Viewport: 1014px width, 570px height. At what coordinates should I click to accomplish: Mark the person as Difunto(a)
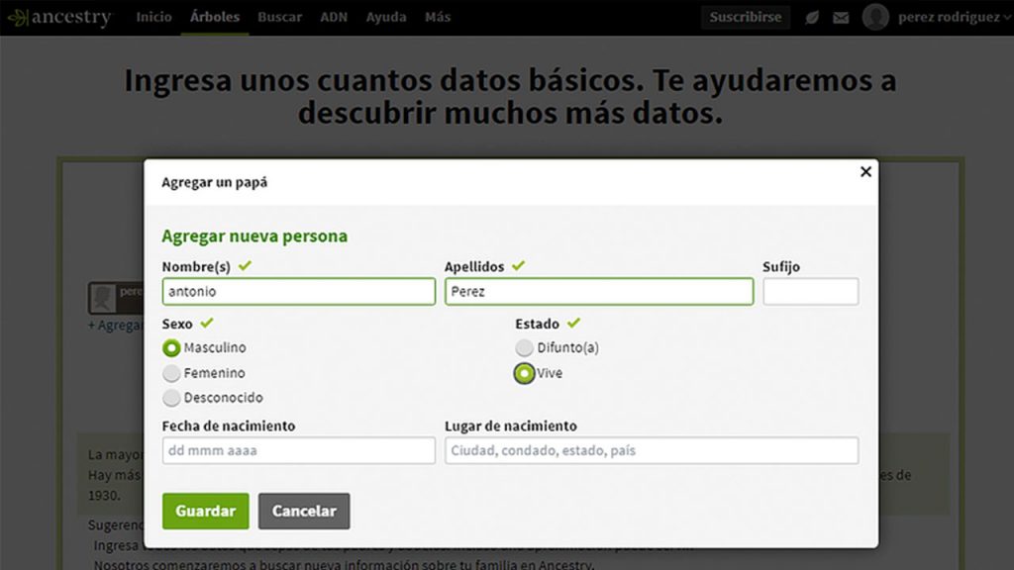pyautogui.click(x=525, y=347)
